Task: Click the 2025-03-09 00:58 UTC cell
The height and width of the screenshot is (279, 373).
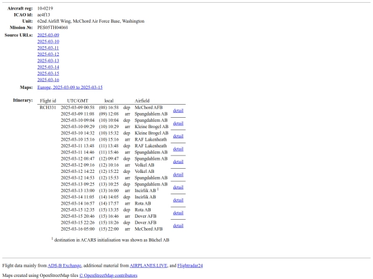Action: click(78, 107)
